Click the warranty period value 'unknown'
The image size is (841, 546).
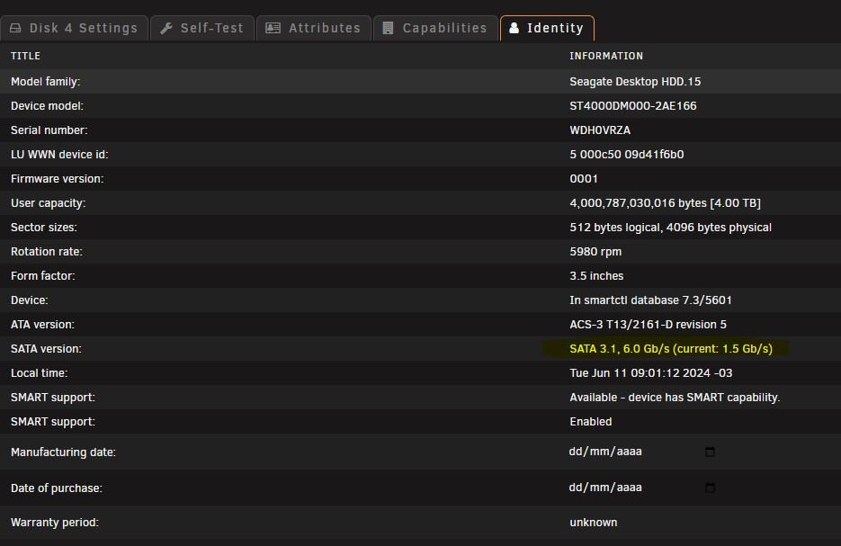pyautogui.click(x=594, y=523)
